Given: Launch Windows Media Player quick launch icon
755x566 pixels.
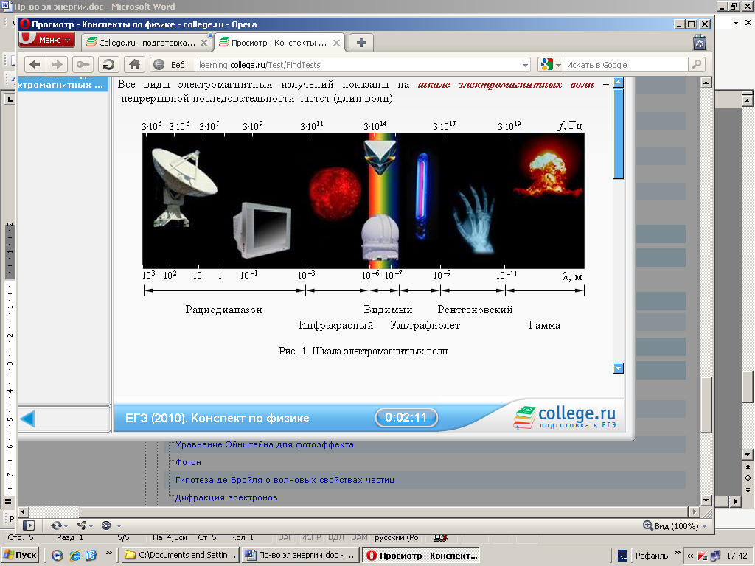Looking at the screenshot, I should pyautogui.click(x=58, y=556).
